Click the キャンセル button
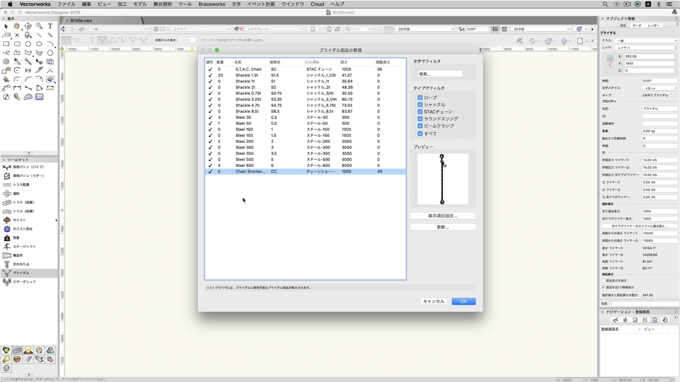This screenshot has height=382, width=681. pos(433,301)
